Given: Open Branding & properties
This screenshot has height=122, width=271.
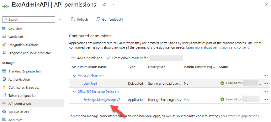Looking at the screenshot, I should [x=25, y=71].
